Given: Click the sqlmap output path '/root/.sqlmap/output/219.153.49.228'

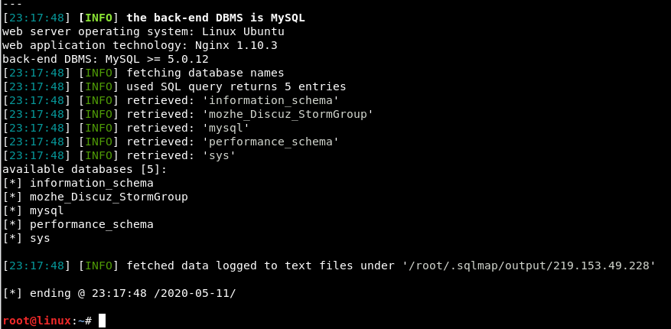Looking at the screenshot, I should pos(529,265).
